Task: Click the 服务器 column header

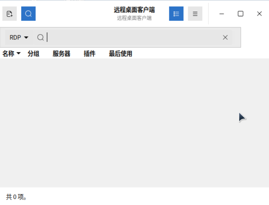Action: (61, 54)
